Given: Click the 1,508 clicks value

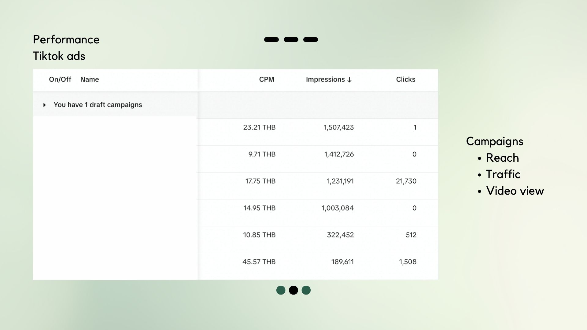Looking at the screenshot, I should (408, 262).
